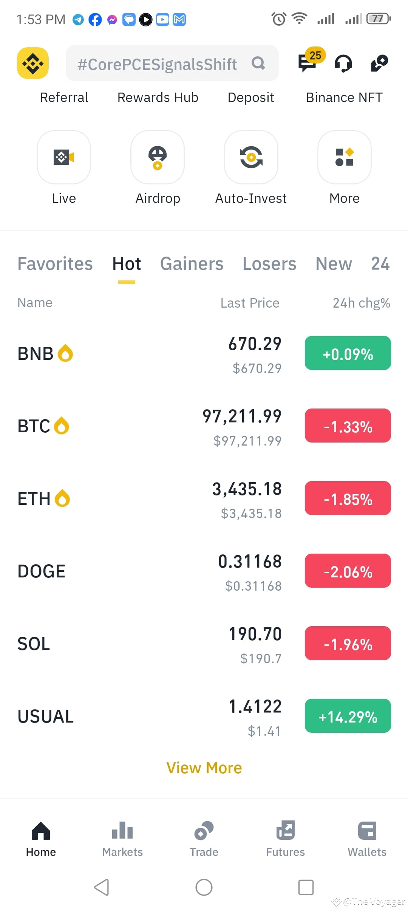The image size is (408, 910).
Task: Go to the Futures bottom tab
Action: [x=286, y=839]
